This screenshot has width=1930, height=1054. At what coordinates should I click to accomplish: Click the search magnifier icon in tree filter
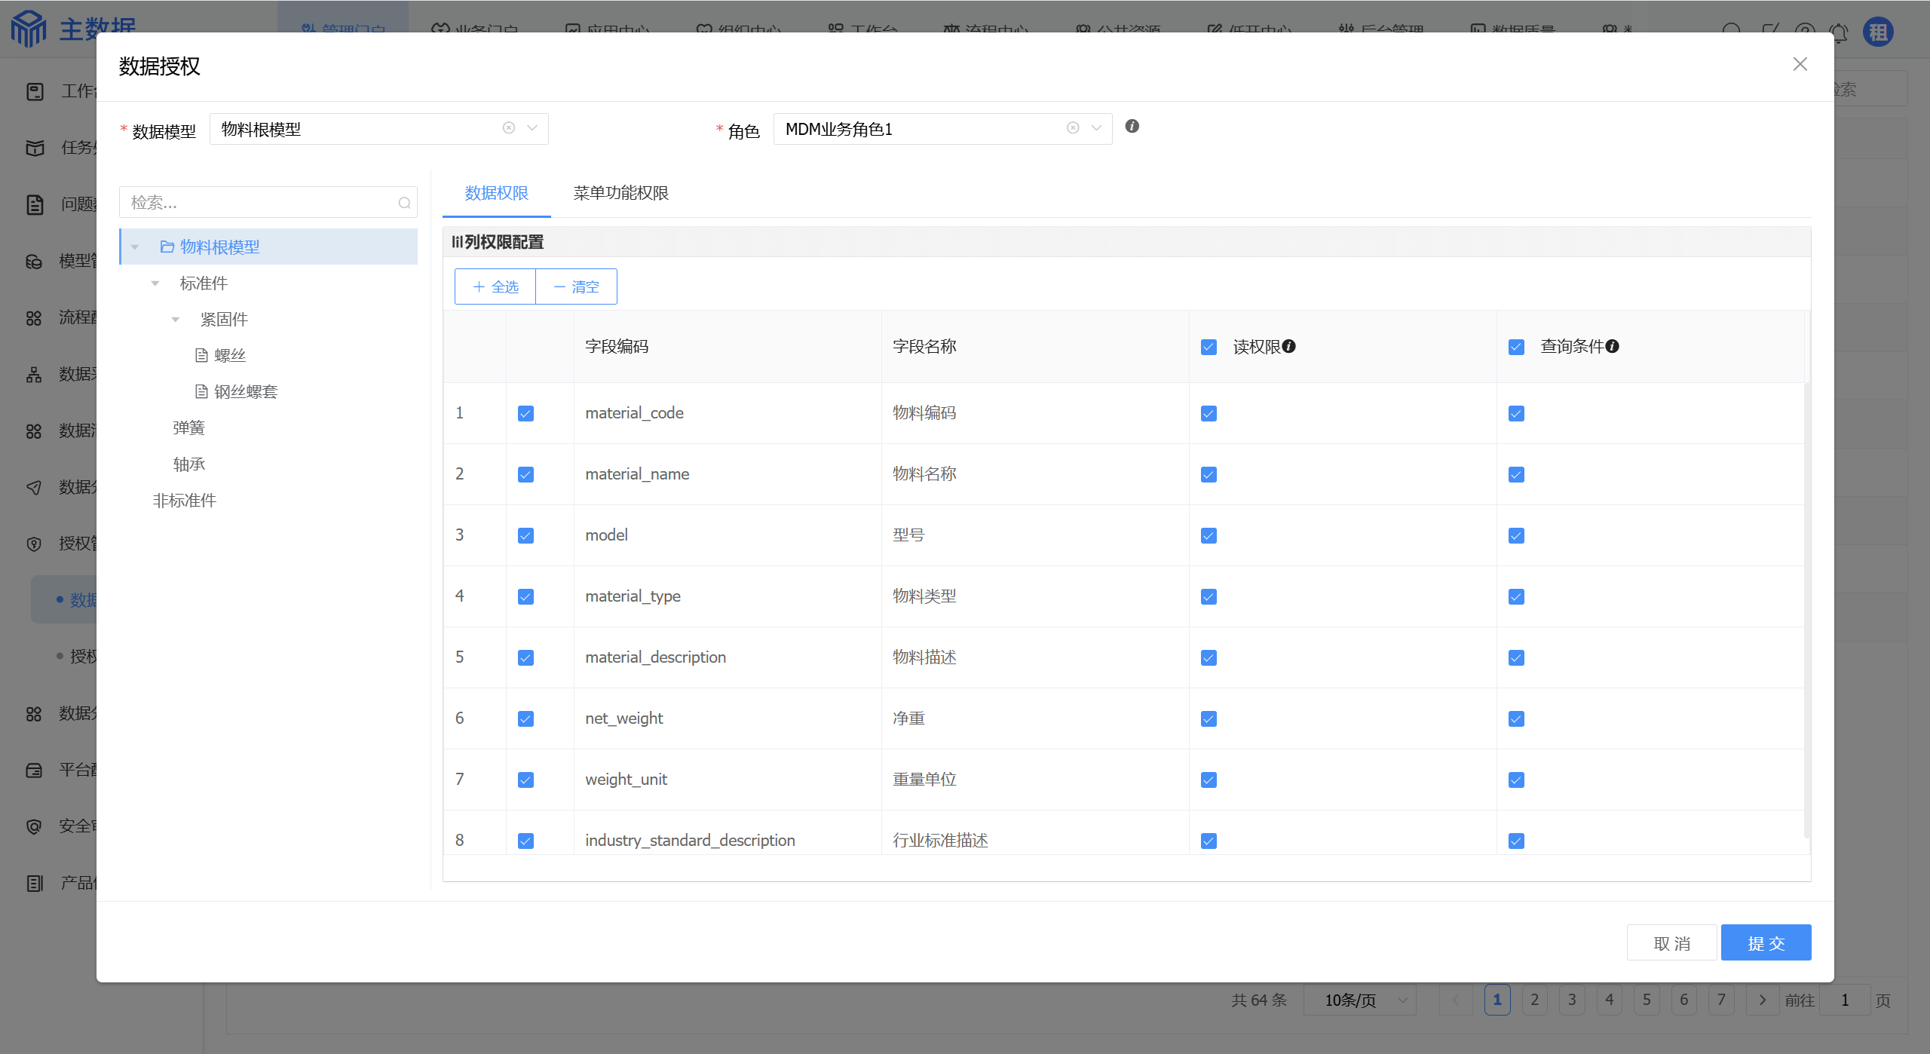click(404, 203)
